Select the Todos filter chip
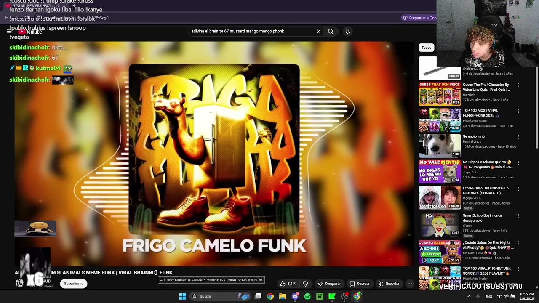The height and width of the screenshot is (303, 539). pyautogui.click(x=426, y=48)
